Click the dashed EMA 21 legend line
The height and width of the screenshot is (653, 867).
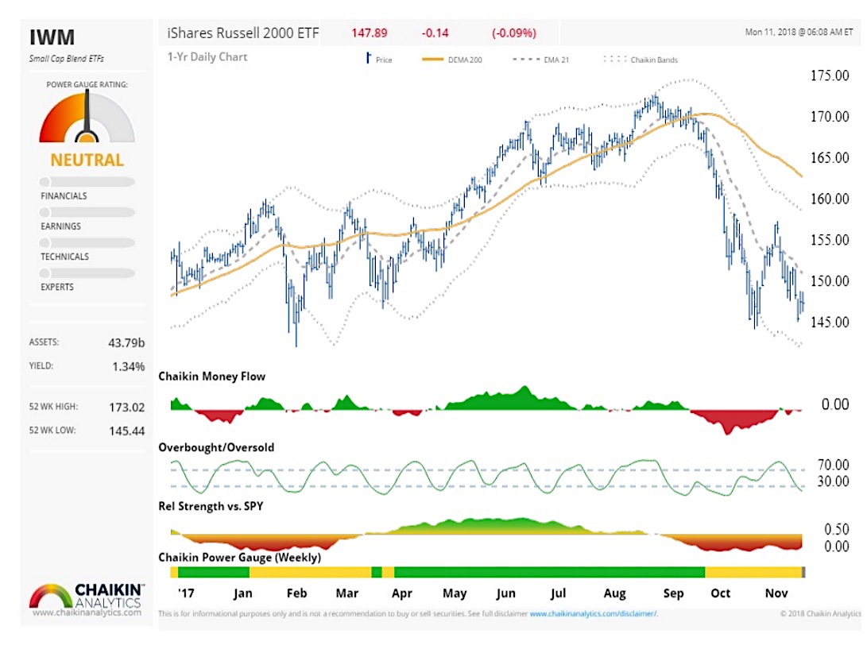point(526,59)
